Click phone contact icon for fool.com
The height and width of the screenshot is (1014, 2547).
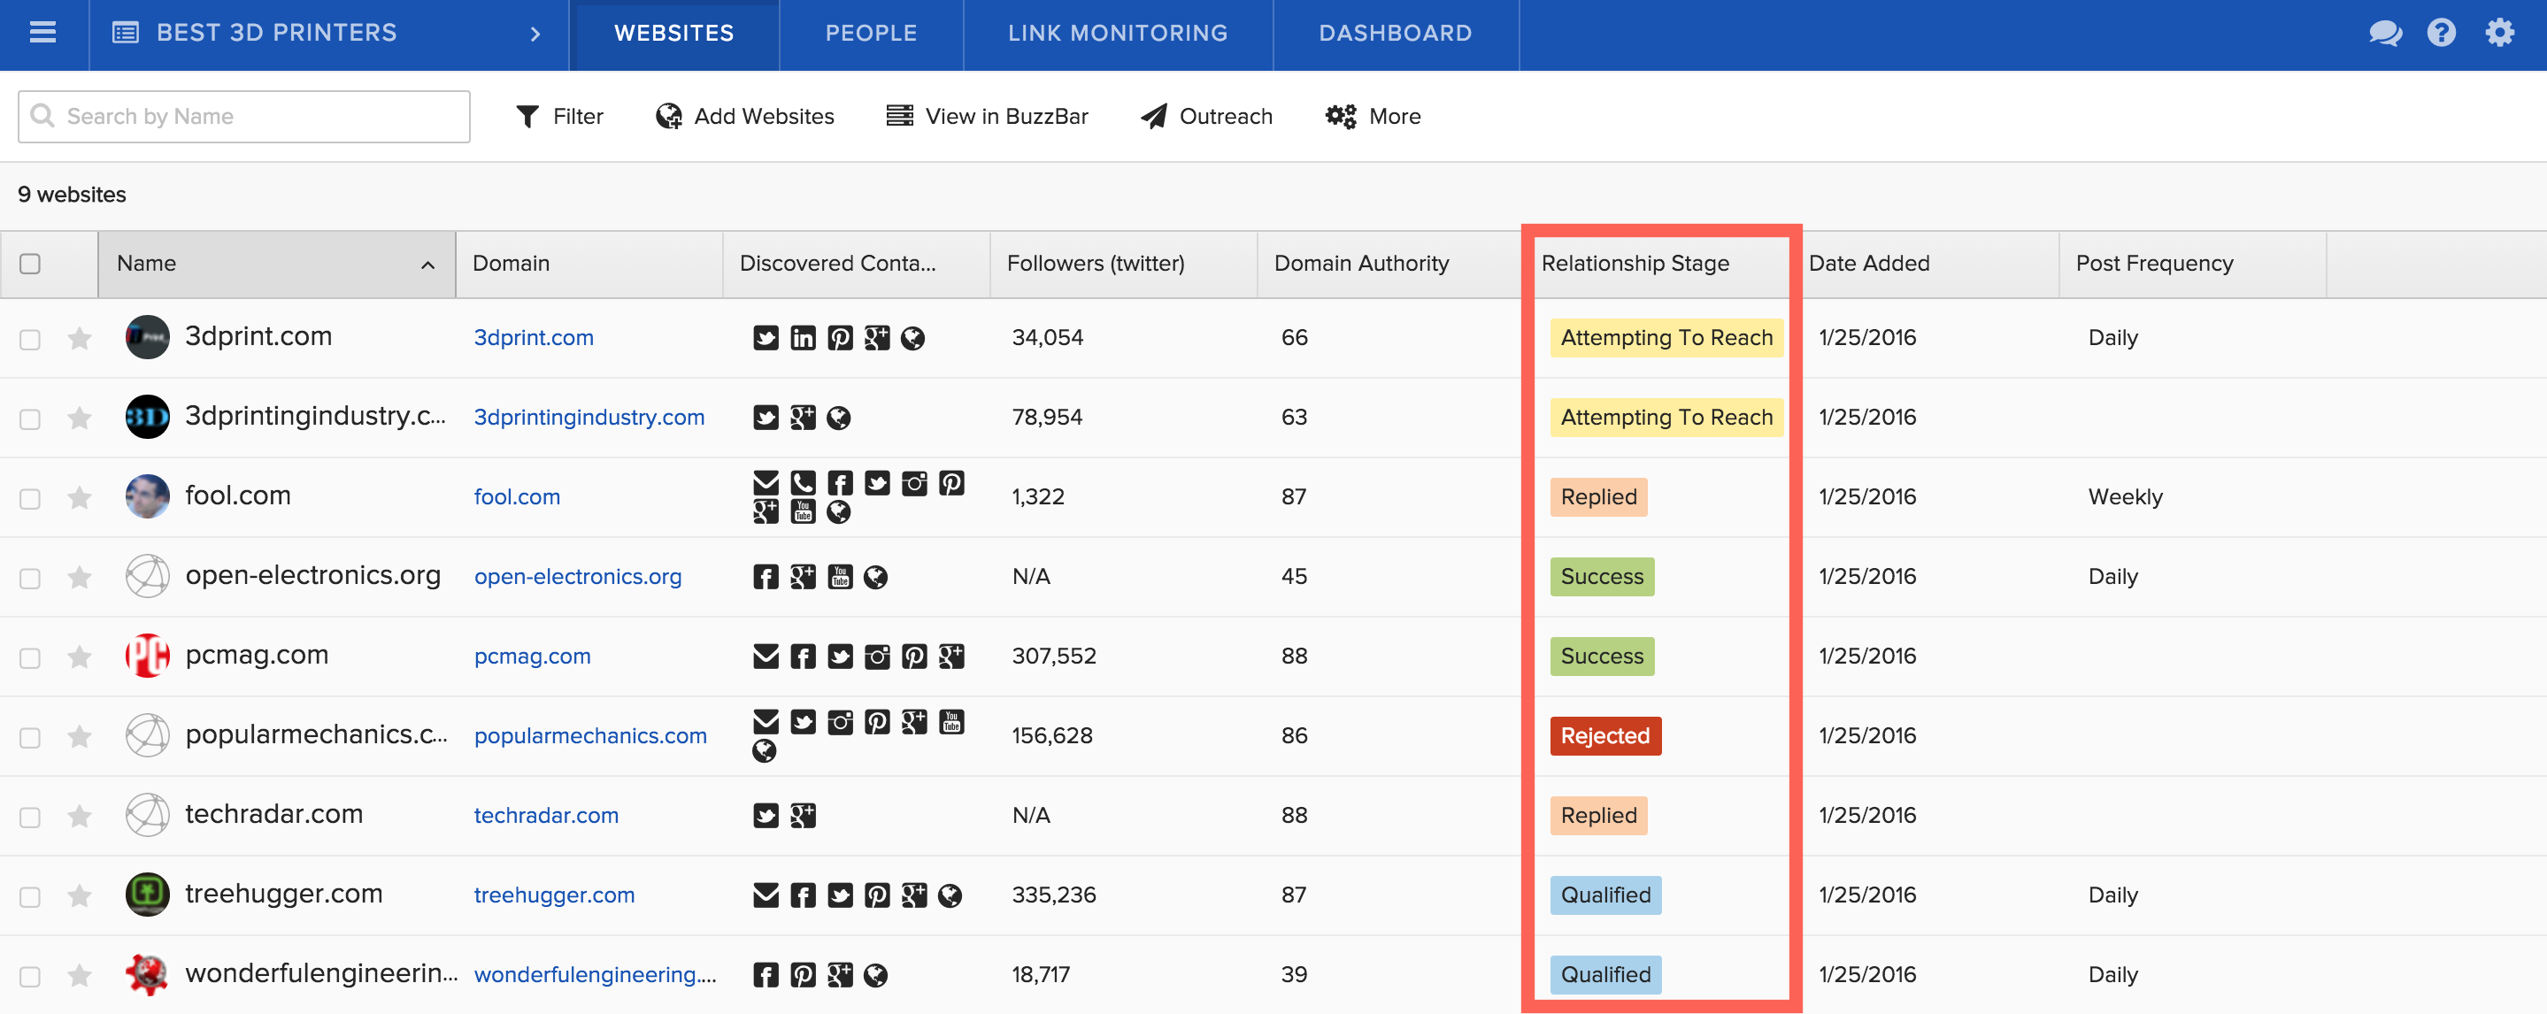click(x=803, y=482)
